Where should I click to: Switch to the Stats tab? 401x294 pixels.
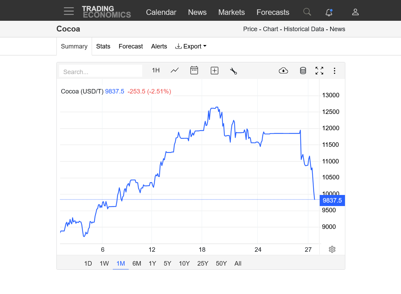pos(103,46)
